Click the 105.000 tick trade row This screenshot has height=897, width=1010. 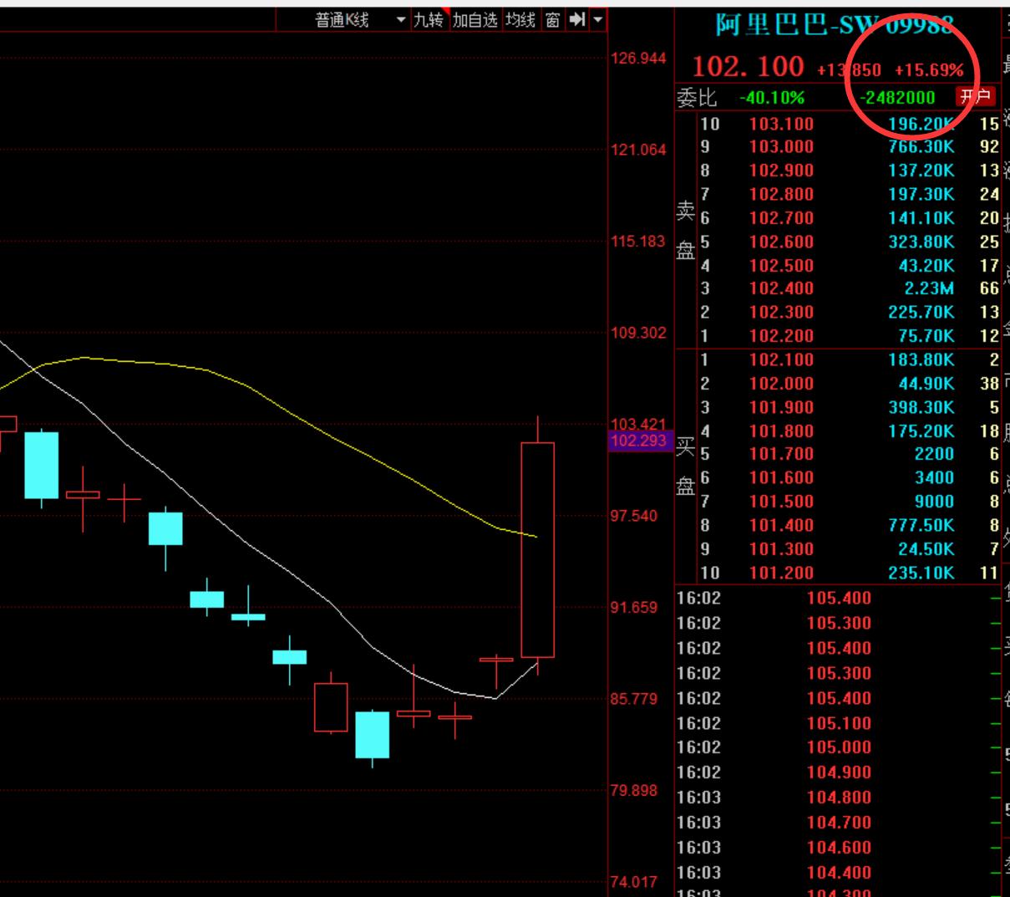pyautogui.click(x=838, y=747)
